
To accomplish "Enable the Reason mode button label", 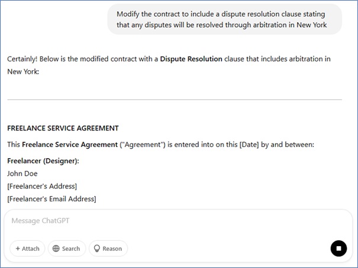I will pos(112,249).
